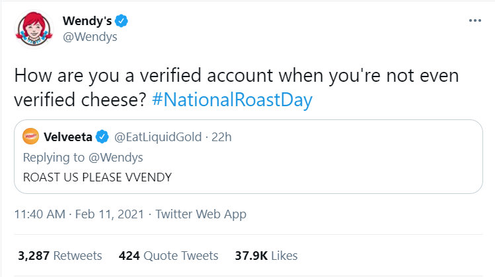Click the @Wendys handle under the name
The image size is (495, 277).
click(x=89, y=37)
